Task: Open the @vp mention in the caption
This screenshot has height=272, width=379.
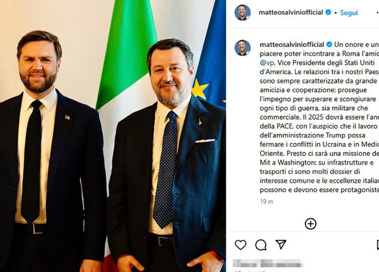Action: click(267, 63)
